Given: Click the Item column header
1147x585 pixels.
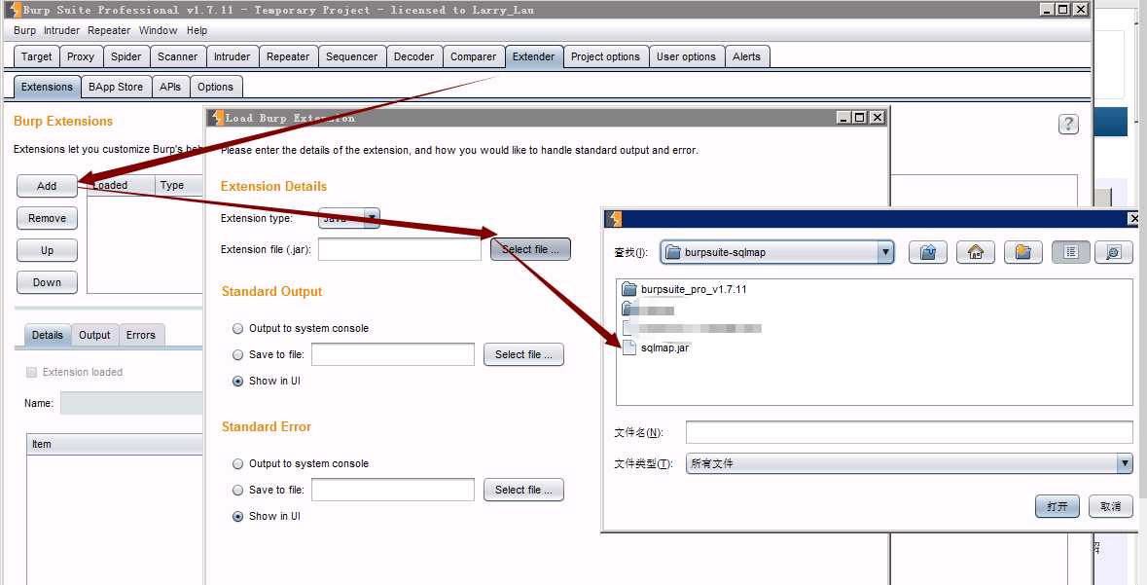Looking at the screenshot, I should [114, 444].
